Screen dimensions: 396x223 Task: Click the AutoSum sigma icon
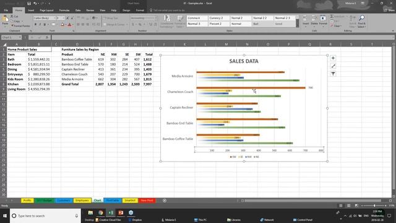pos(332,17)
